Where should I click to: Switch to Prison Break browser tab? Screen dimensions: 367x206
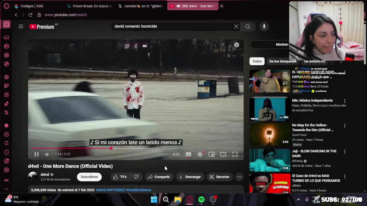pos(89,6)
